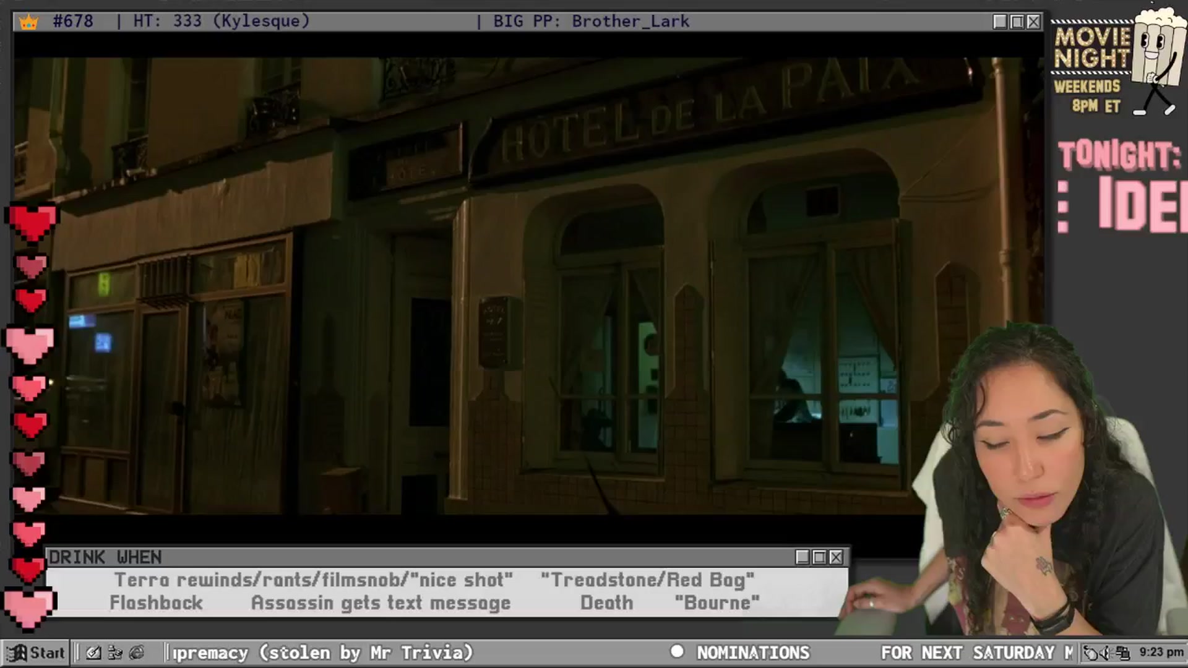
Task: Maximize the main movie window
Action: (x=1017, y=22)
